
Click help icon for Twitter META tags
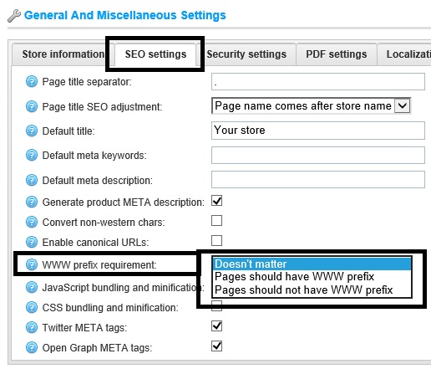click(32, 327)
